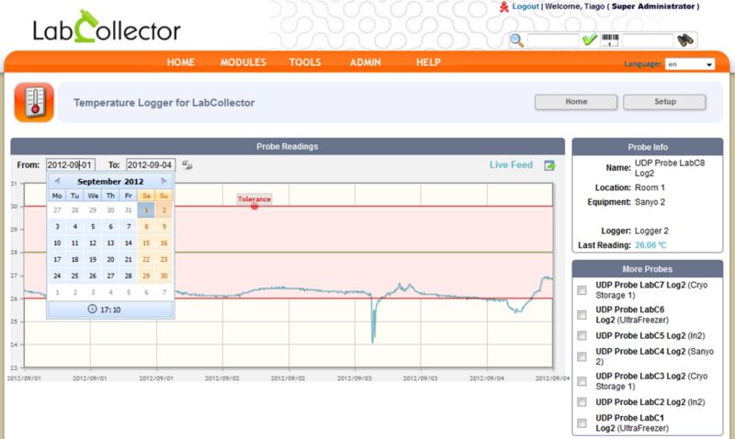Open the TOOLS menu
735x439 pixels.
pyautogui.click(x=305, y=62)
